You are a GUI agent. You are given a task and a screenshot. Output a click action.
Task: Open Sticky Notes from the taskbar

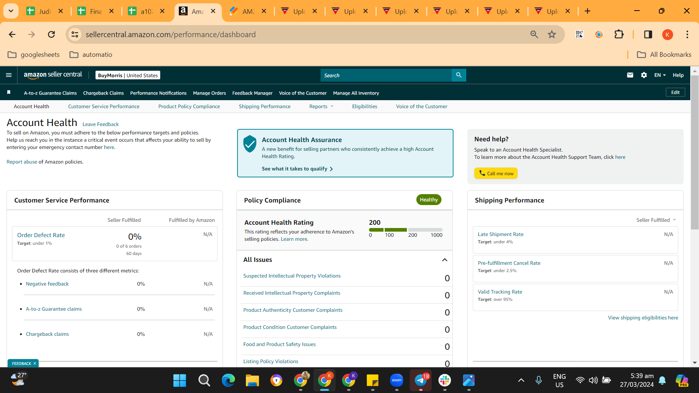point(373,381)
